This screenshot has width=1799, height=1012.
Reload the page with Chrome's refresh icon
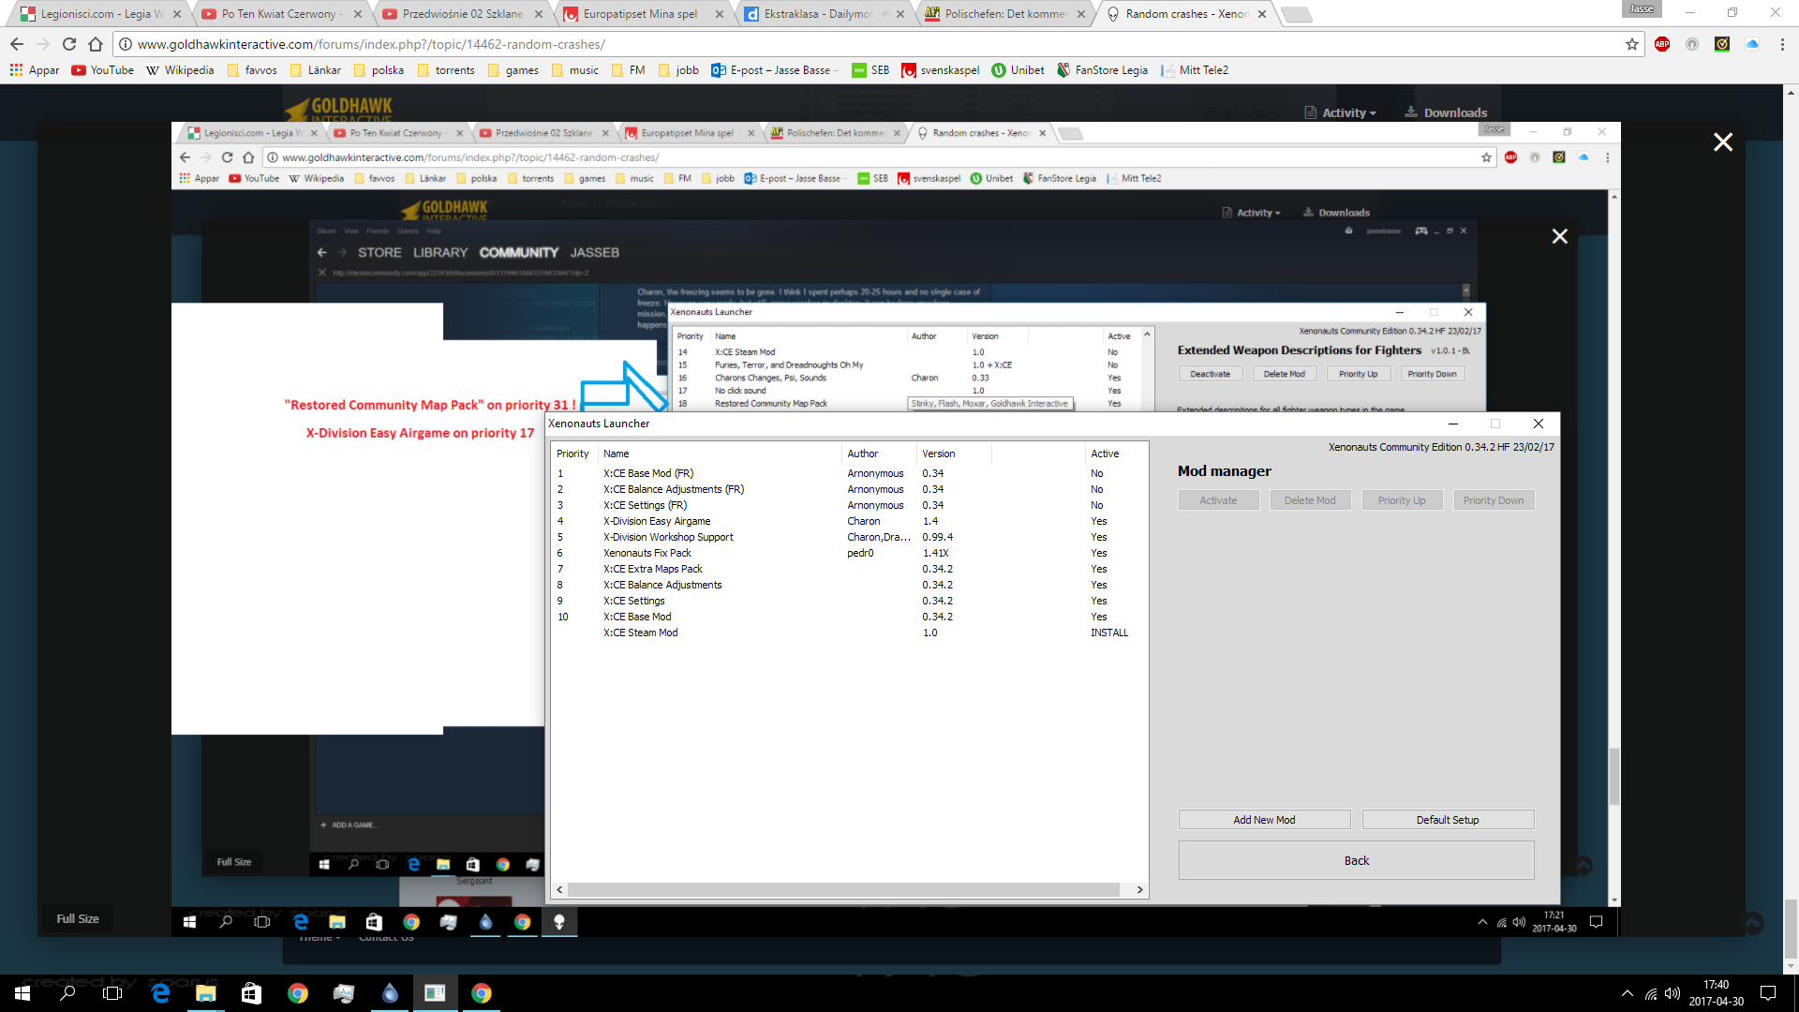click(x=69, y=44)
